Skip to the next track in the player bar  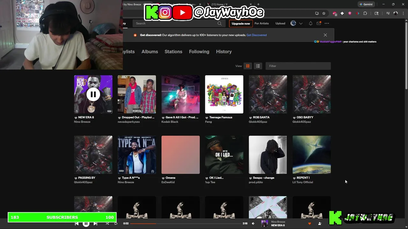[x=95, y=224]
